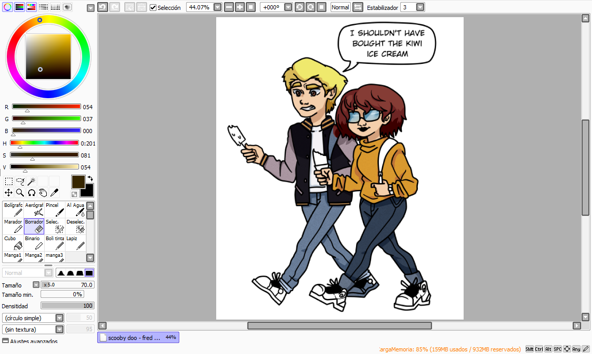The image size is (592, 354).
Task: Select the Borrador eraser tool
Action: coord(34,226)
